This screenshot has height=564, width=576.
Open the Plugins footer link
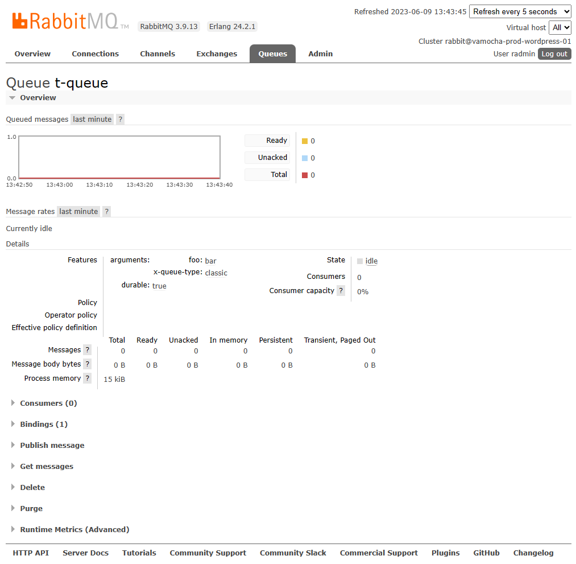coord(445,553)
